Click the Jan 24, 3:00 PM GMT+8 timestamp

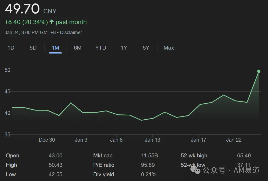click(30, 33)
